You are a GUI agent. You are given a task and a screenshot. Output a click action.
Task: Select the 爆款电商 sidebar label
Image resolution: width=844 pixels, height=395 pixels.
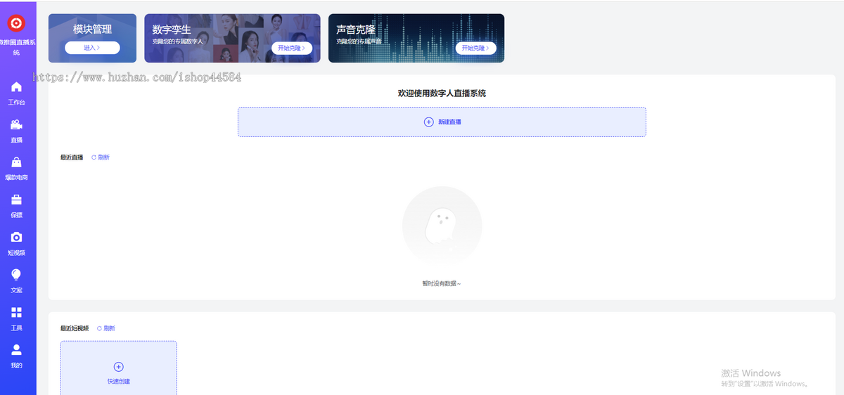(16, 178)
